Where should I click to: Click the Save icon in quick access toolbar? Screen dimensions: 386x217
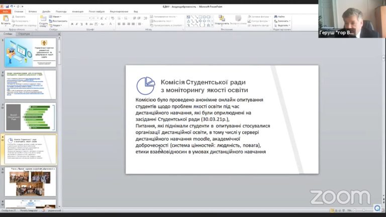click(9, 5)
